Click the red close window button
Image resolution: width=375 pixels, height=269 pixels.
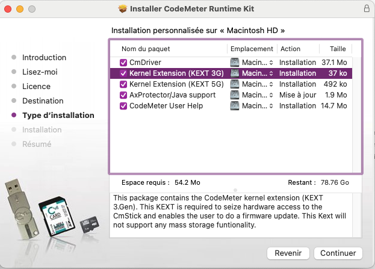[x=8, y=9]
